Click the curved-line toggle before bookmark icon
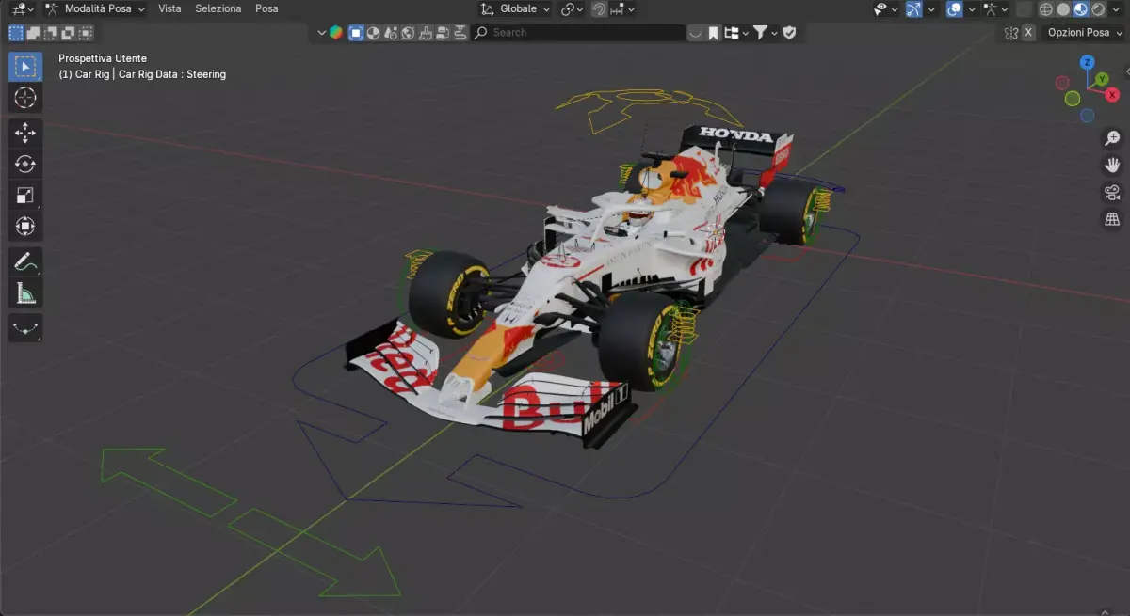Viewport: 1130px width, 616px height. [696, 33]
